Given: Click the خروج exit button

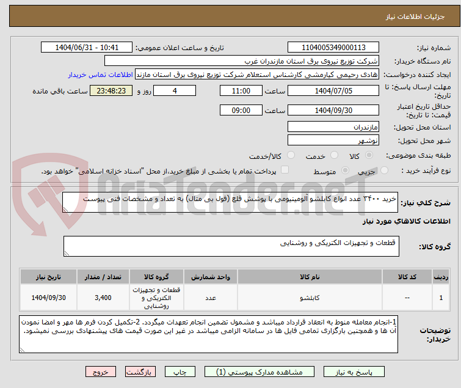Looking at the screenshot, I should [x=101, y=372].
